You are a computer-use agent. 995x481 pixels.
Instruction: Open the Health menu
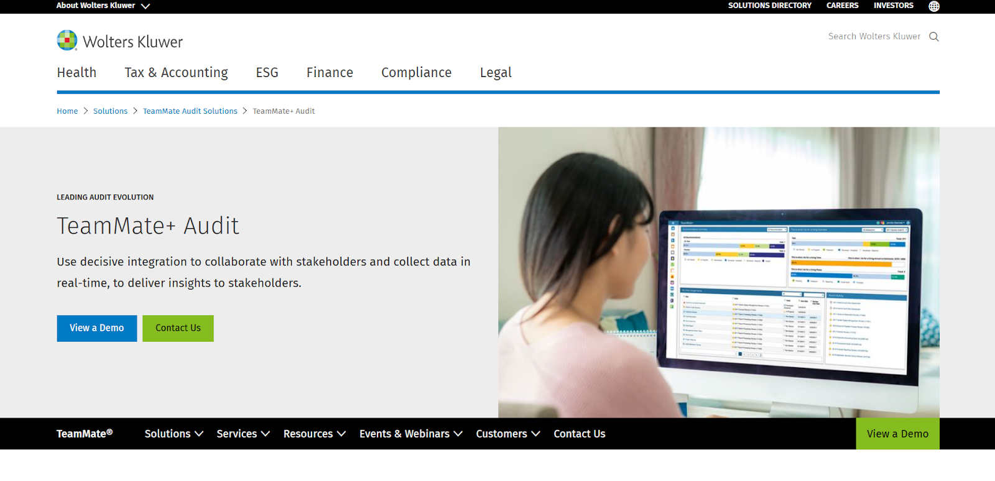pyautogui.click(x=76, y=73)
